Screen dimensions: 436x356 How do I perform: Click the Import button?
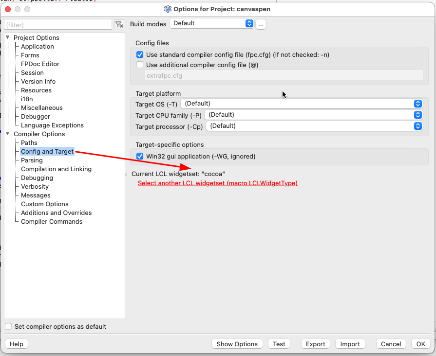[350, 344]
